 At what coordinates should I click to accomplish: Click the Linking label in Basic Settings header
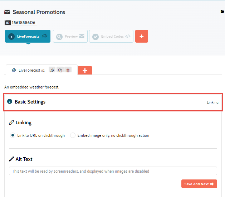point(212,102)
